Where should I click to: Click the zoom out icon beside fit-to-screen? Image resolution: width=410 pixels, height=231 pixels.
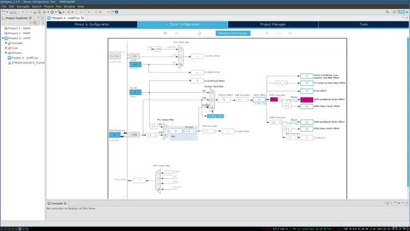(290, 33)
